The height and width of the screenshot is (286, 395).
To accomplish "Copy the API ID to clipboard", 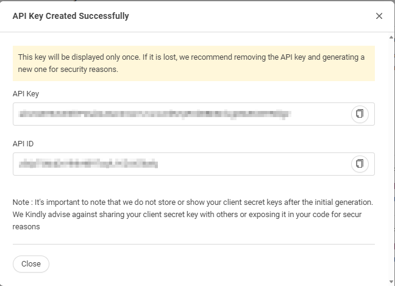I will pyautogui.click(x=360, y=164).
